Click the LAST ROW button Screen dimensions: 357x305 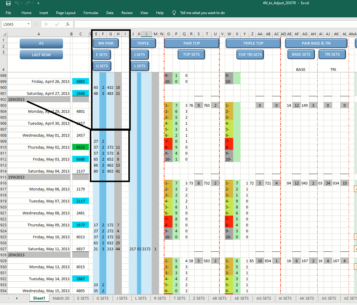[41, 54]
